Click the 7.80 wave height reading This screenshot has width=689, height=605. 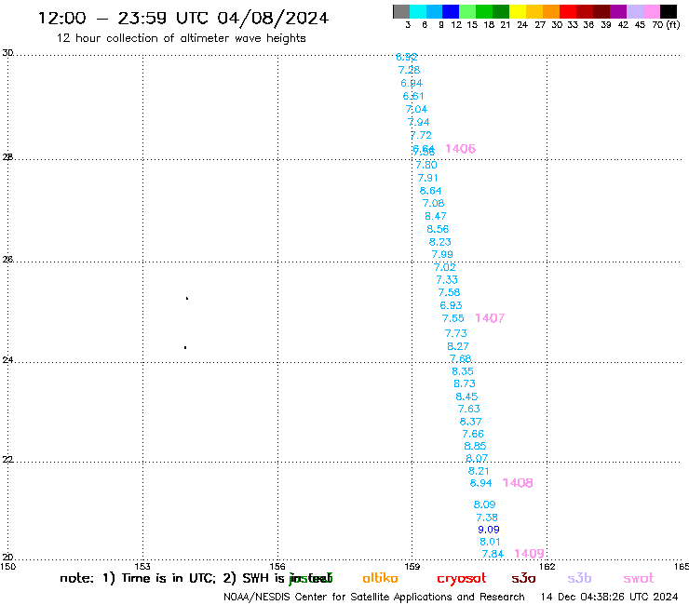[426, 165]
